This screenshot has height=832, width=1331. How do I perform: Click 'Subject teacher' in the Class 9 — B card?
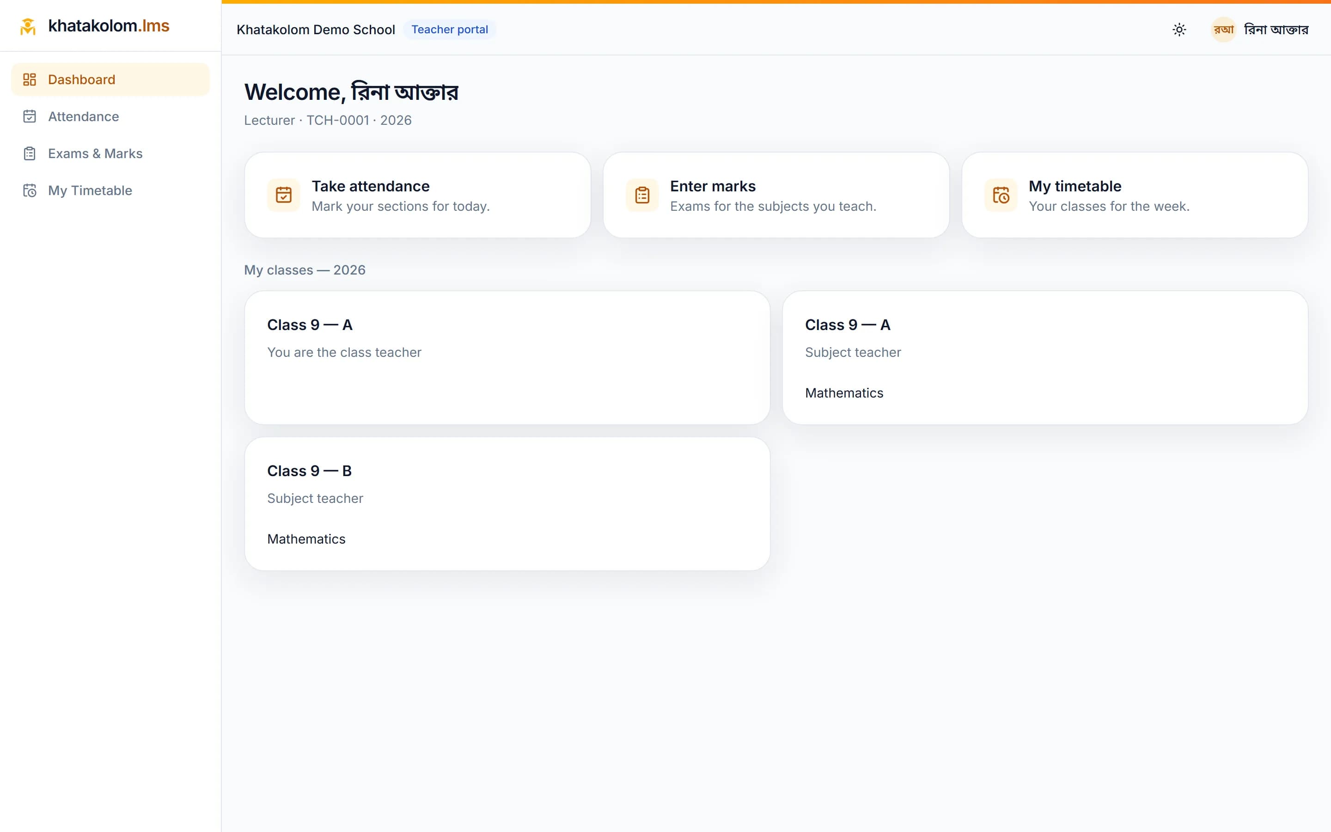pyautogui.click(x=315, y=498)
